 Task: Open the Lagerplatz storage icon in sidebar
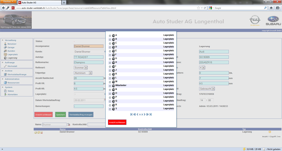pos(5,54)
